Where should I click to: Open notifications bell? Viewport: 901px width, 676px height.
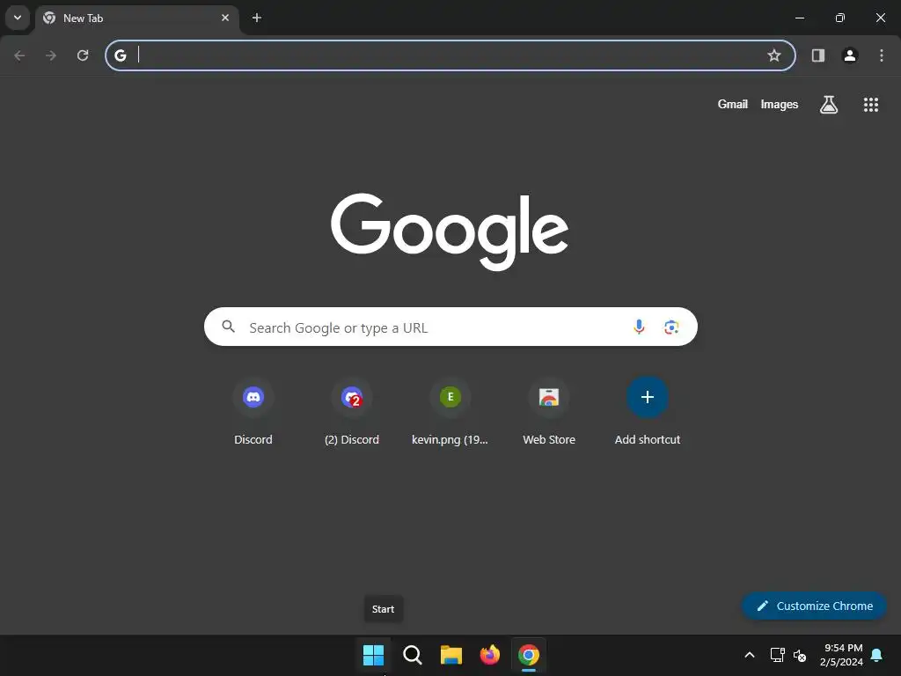877,655
